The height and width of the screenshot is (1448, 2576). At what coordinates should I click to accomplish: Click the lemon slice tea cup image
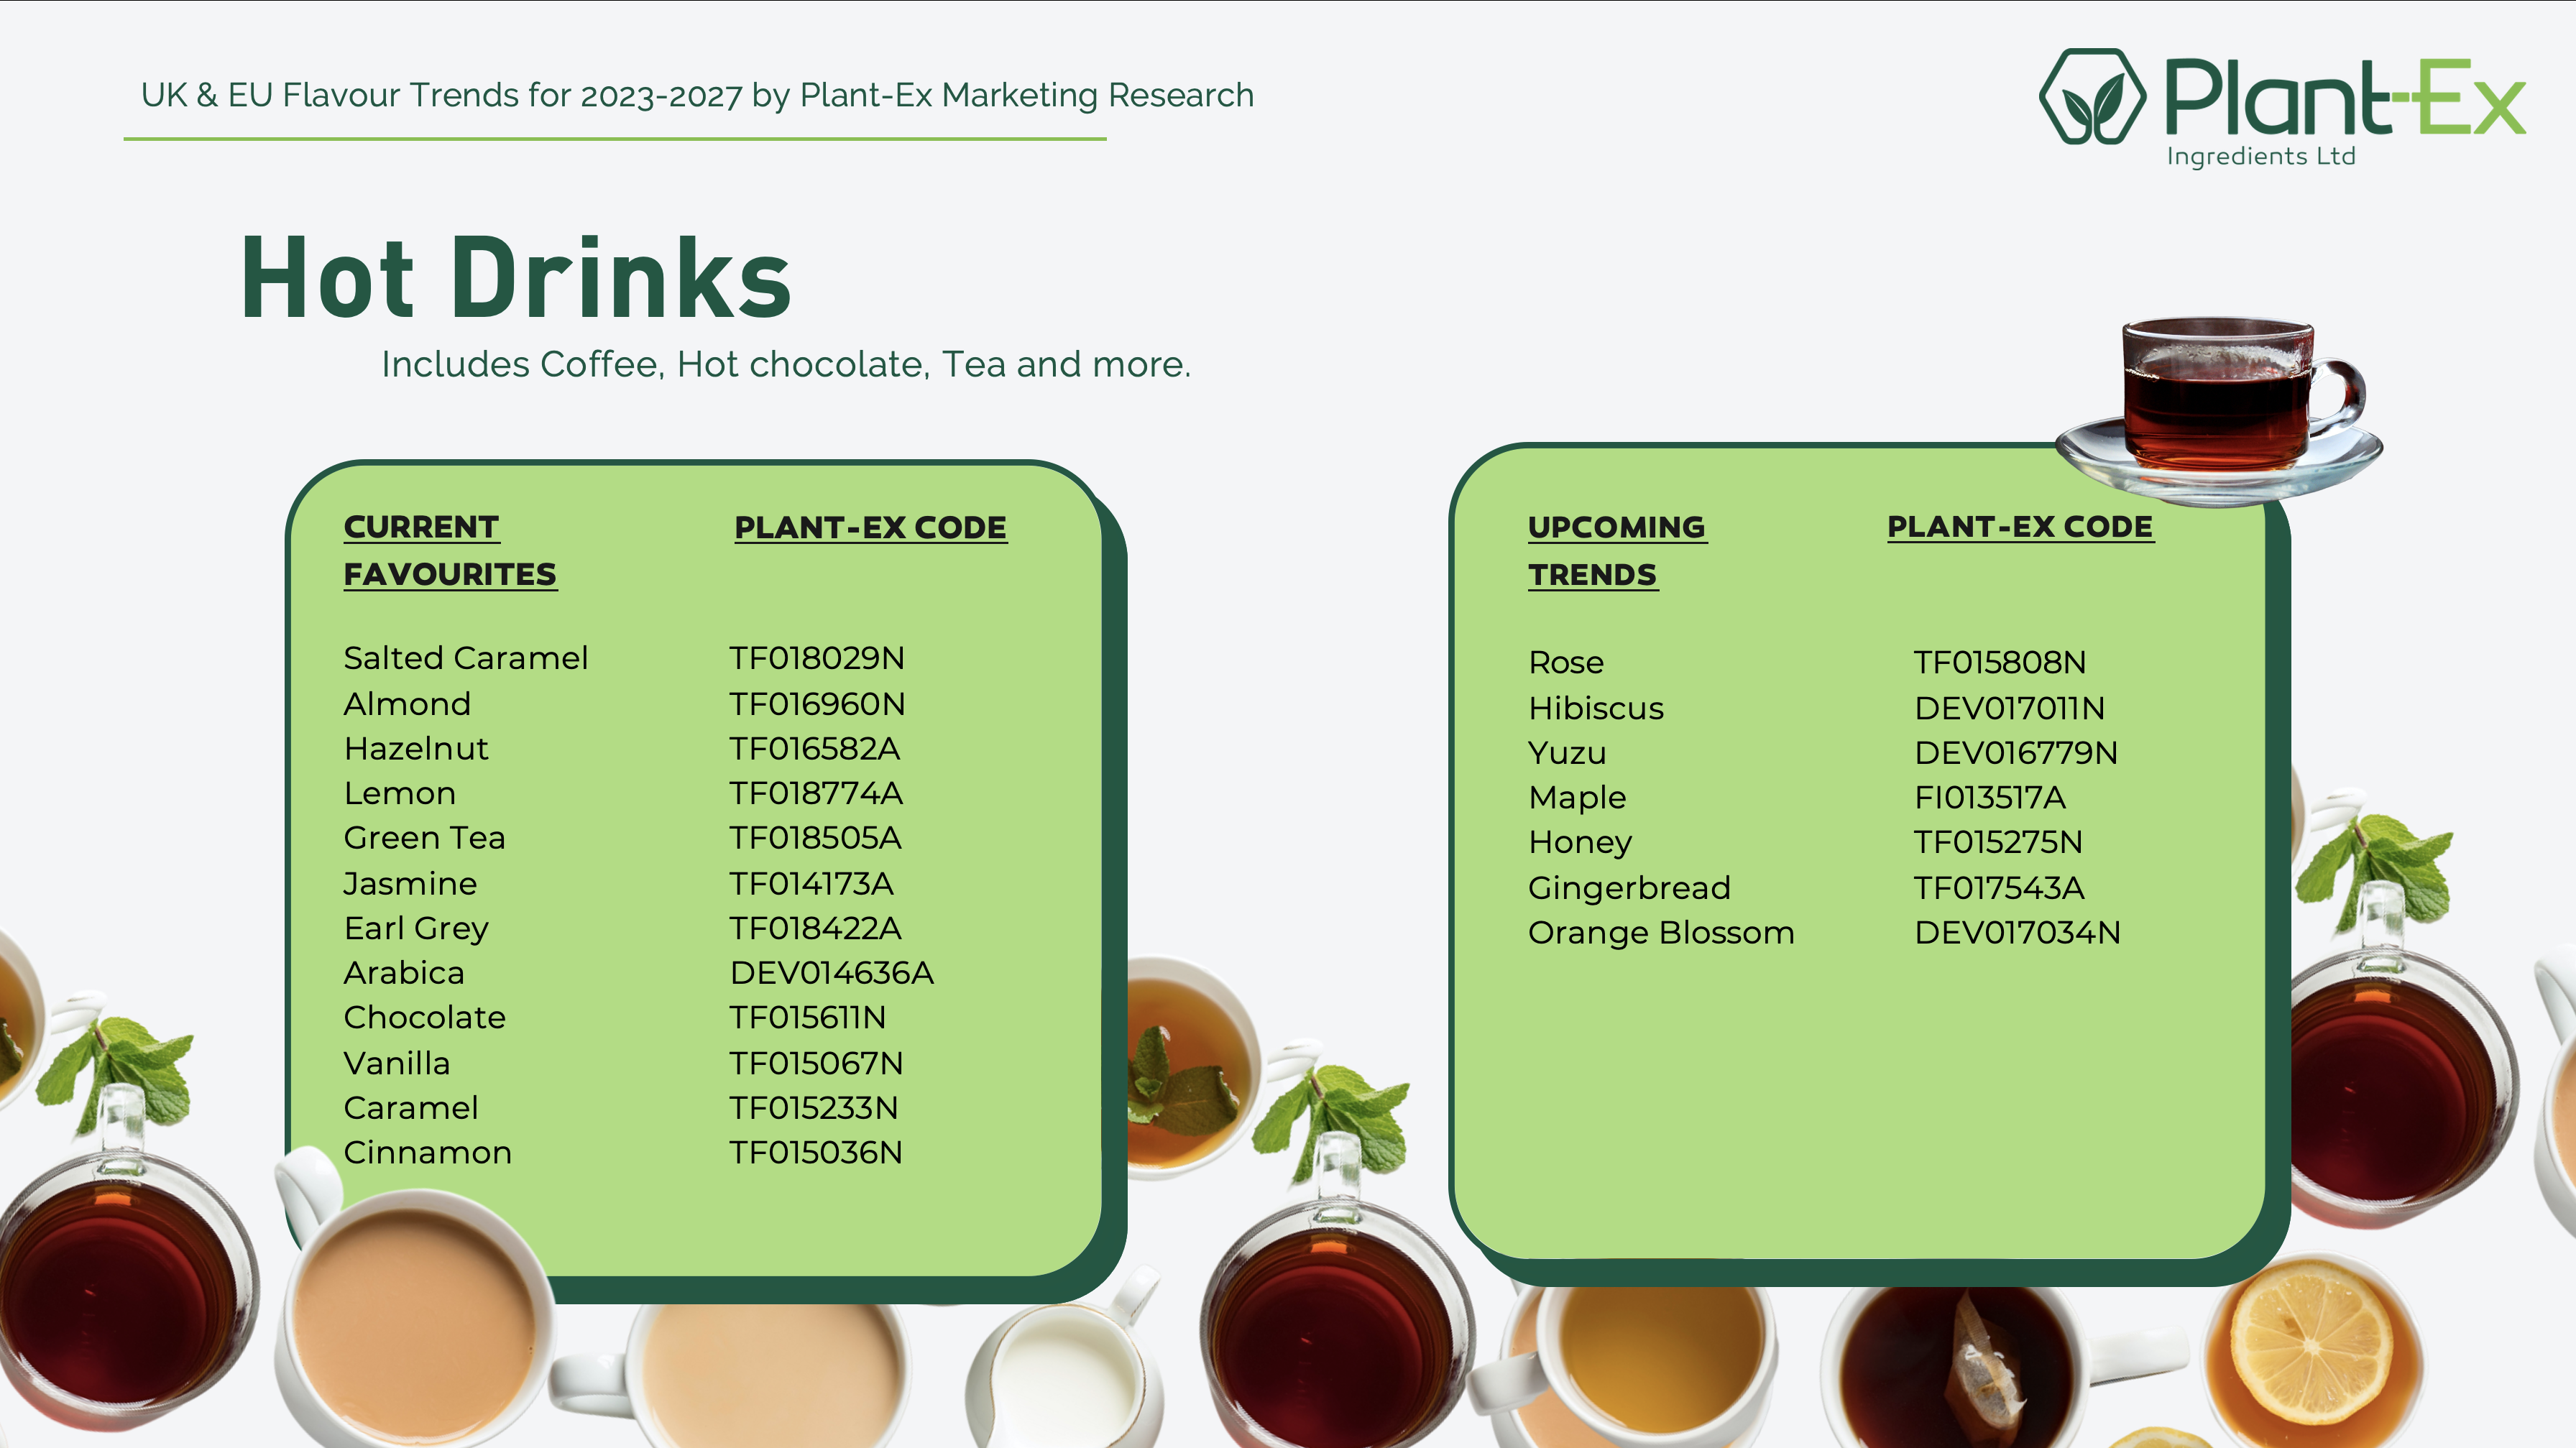[2314, 1350]
